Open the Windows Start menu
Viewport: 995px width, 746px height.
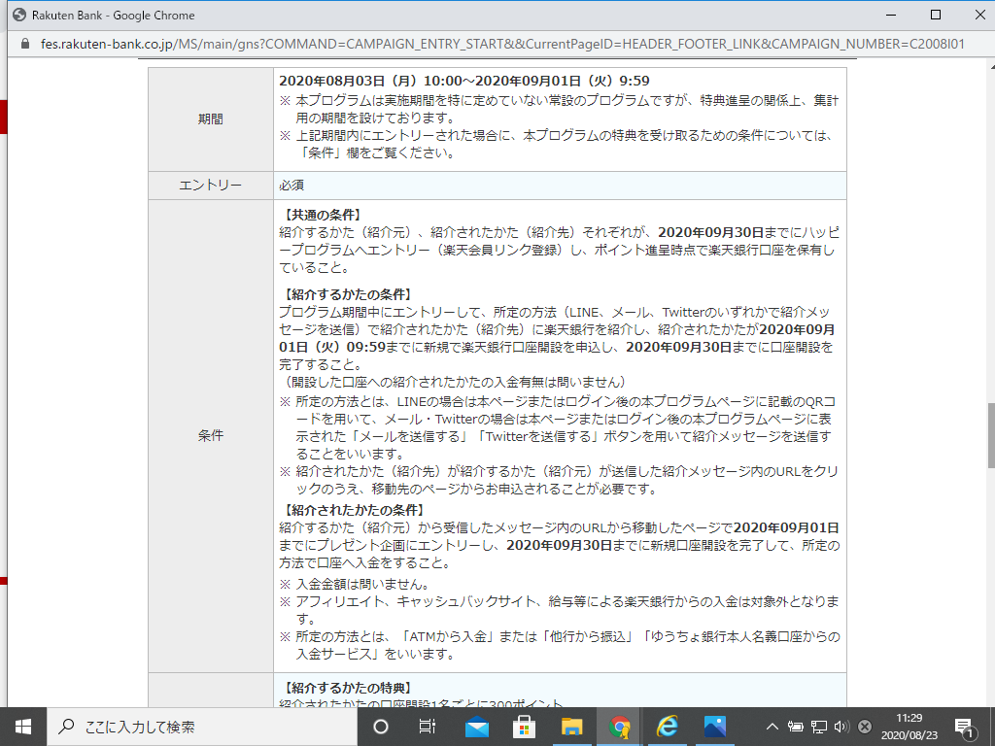tap(23, 727)
